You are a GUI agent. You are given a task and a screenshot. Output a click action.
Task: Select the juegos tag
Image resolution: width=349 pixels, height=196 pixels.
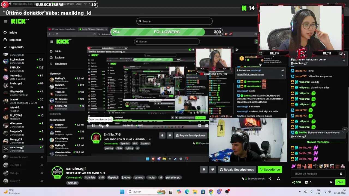point(126,177)
